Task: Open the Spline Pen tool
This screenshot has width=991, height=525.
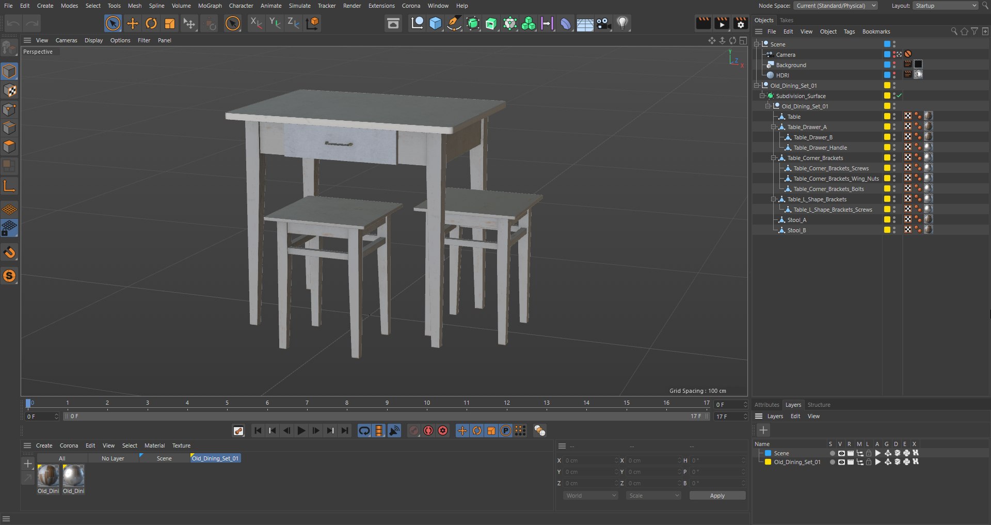Action: click(x=454, y=23)
